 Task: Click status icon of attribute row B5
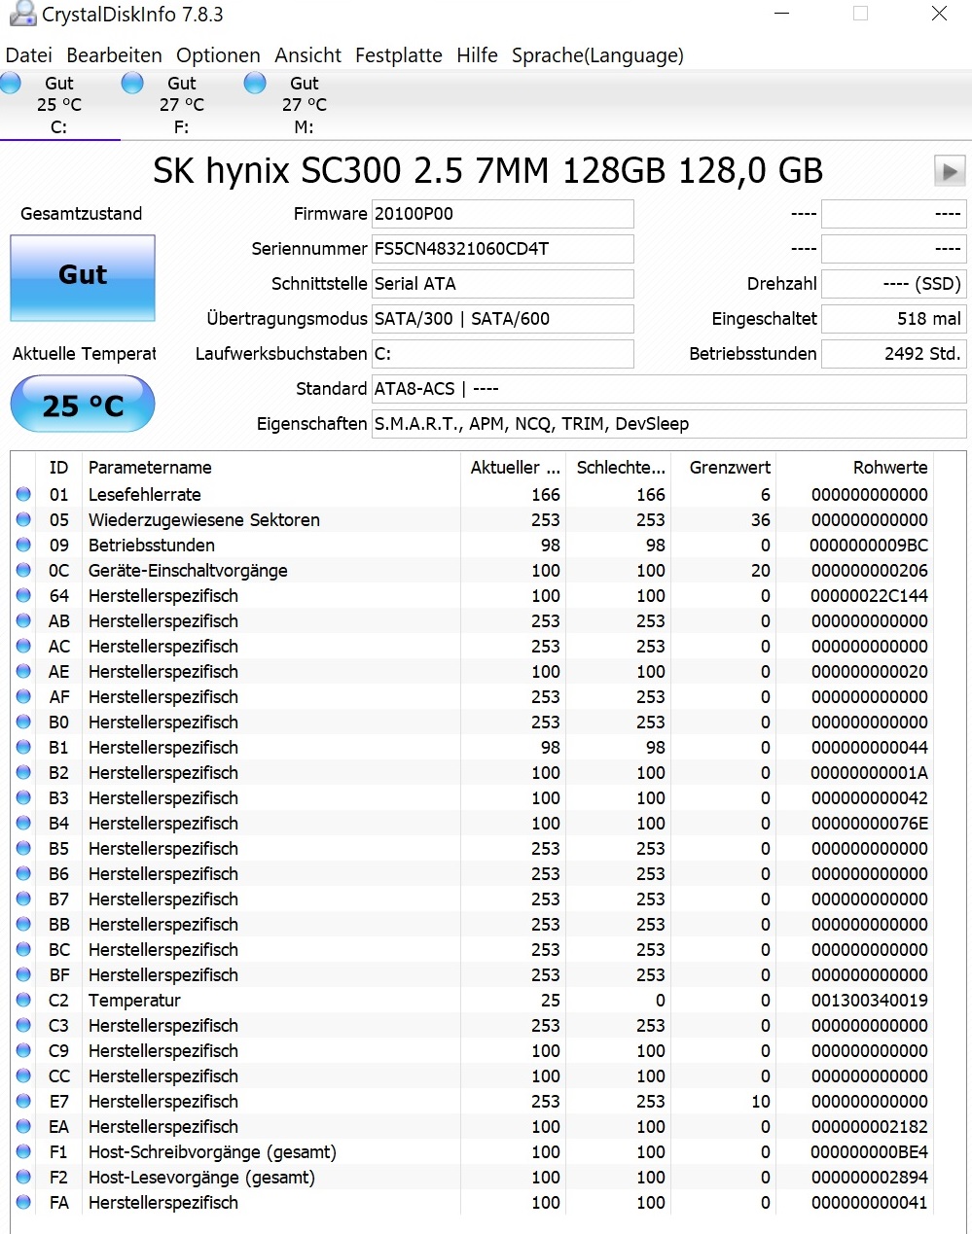[x=23, y=849]
